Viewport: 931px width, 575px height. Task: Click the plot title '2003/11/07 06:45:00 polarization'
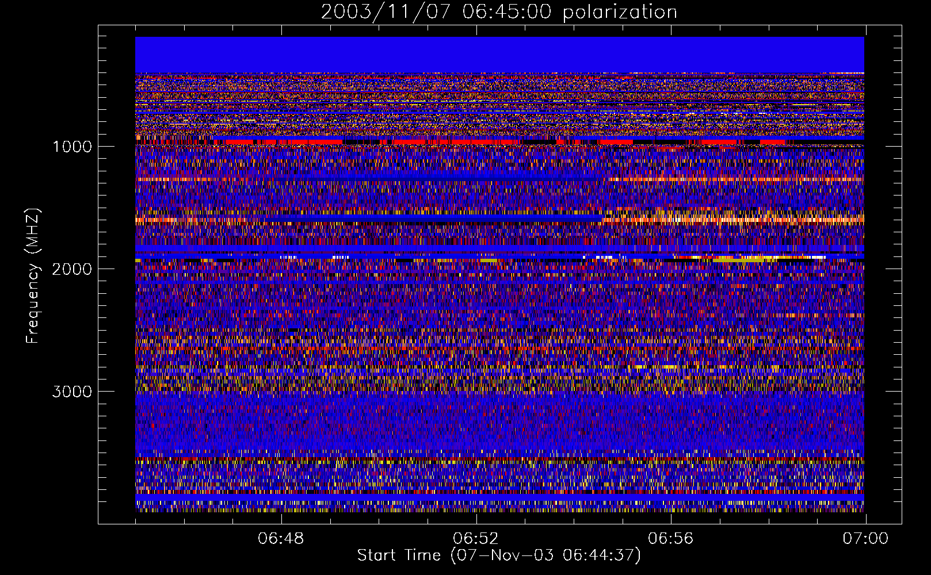pos(499,11)
